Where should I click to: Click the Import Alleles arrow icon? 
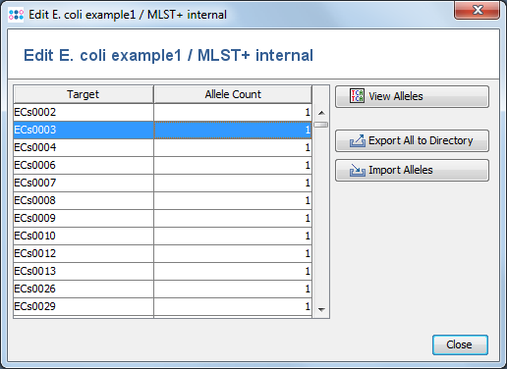tap(358, 170)
